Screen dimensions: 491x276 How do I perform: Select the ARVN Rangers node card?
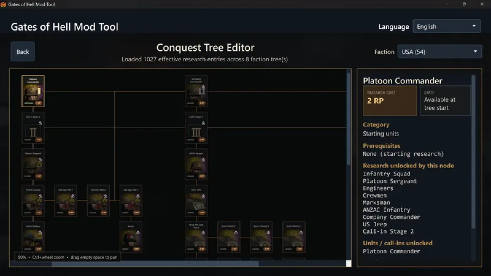(196, 164)
